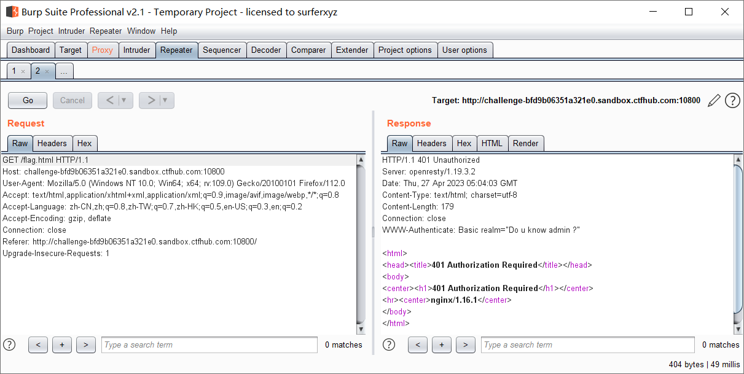Go to next match in response search

[466, 345]
